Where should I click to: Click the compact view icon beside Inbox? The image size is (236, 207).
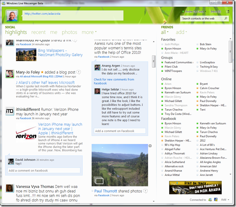(228, 12)
